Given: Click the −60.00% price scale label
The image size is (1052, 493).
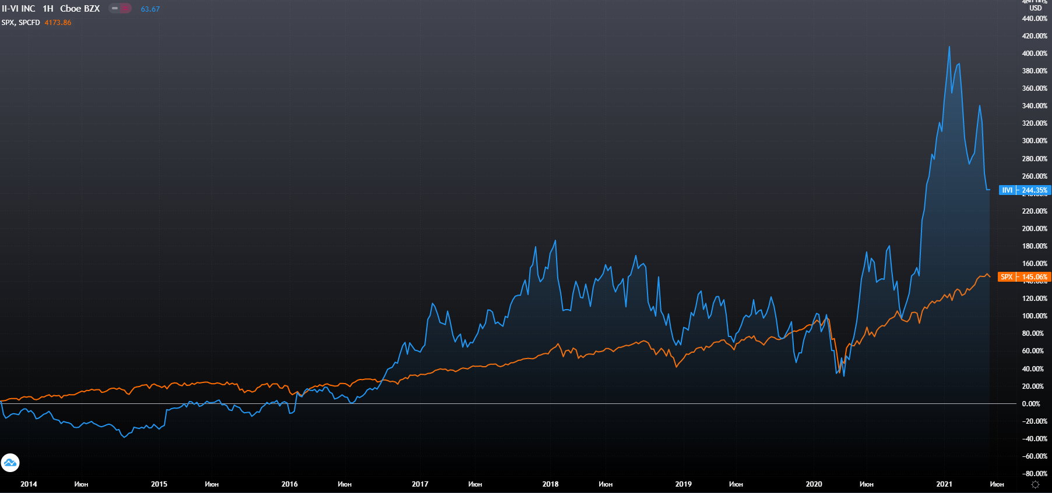Looking at the screenshot, I should [1035, 456].
